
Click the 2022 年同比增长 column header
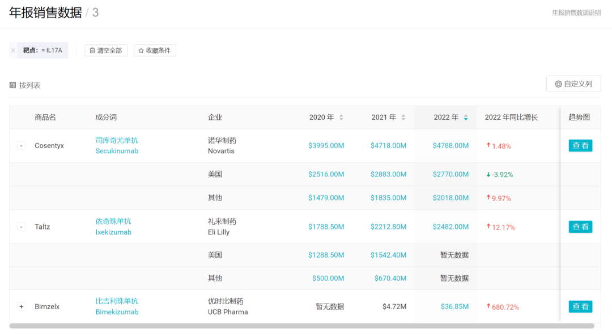coord(511,117)
